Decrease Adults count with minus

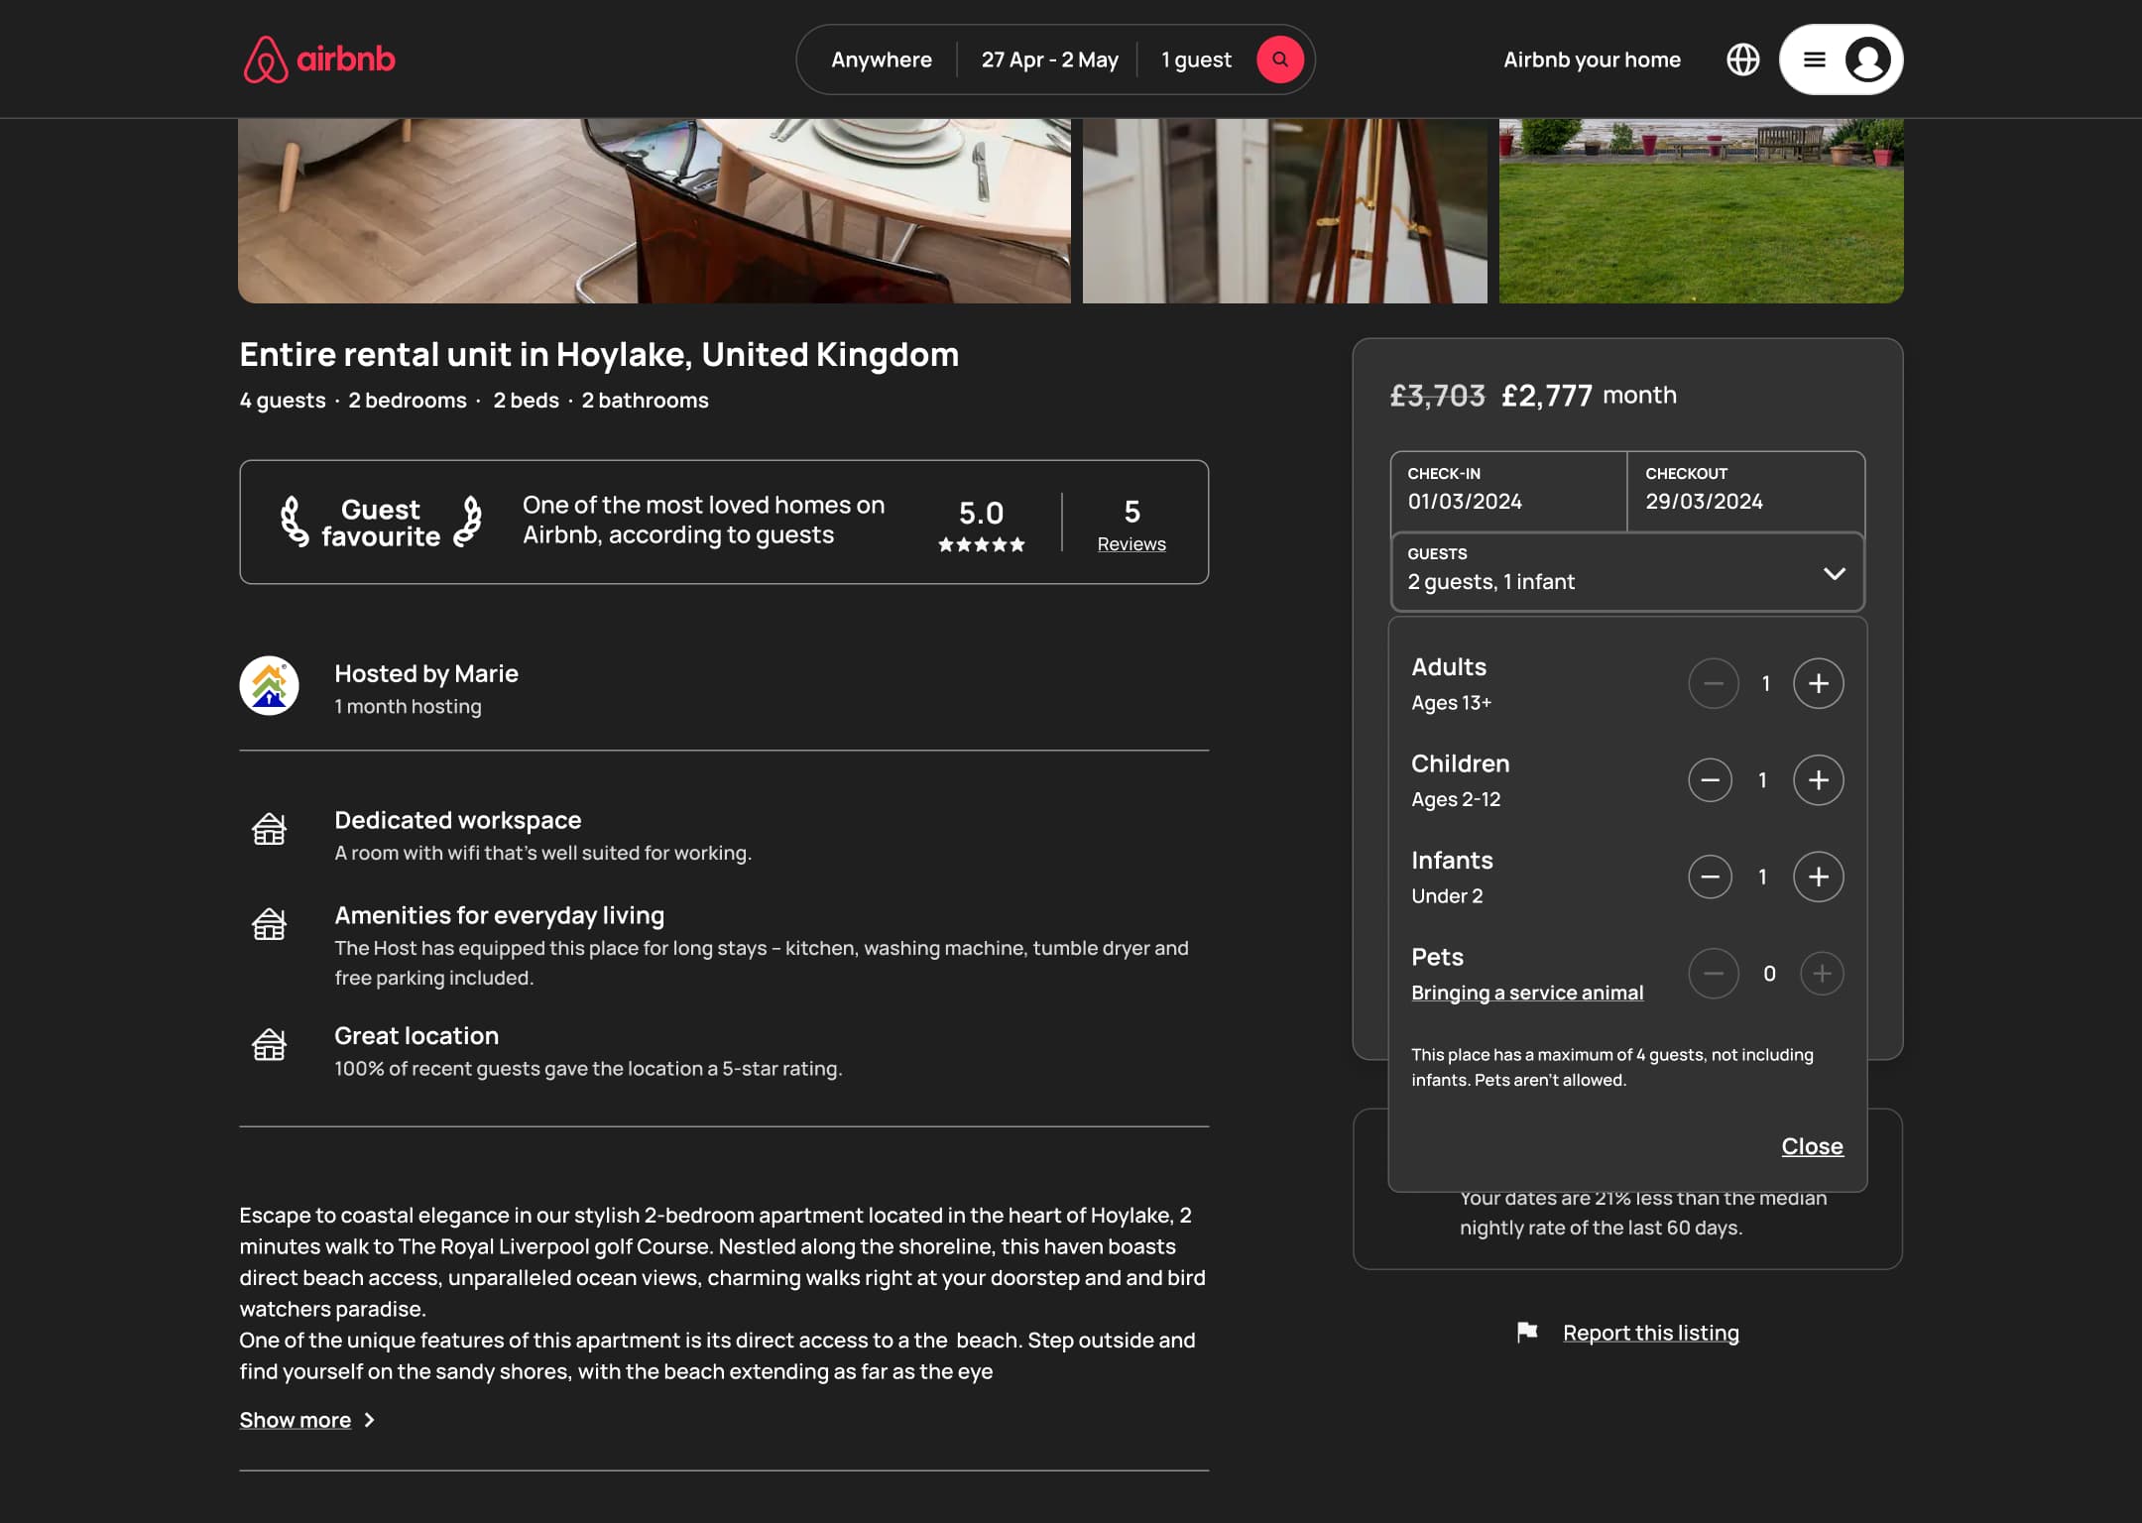pyautogui.click(x=1713, y=683)
